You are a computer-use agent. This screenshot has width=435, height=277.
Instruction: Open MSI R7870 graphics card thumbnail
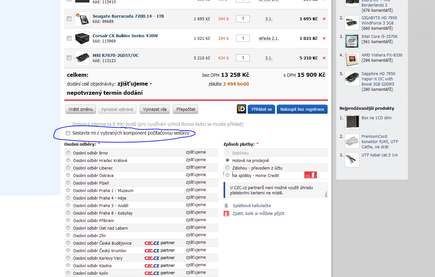point(82,58)
